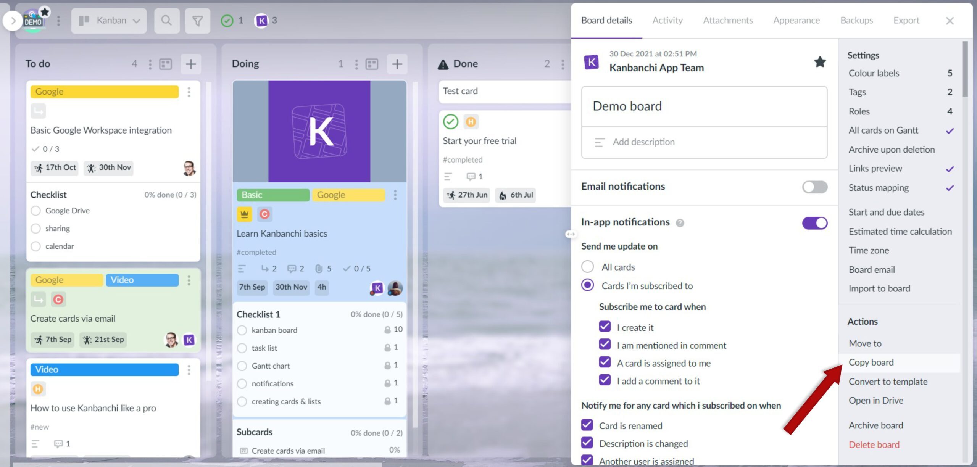
Task: Open board menu dots next to DEMO logo
Action: (58, 21)
